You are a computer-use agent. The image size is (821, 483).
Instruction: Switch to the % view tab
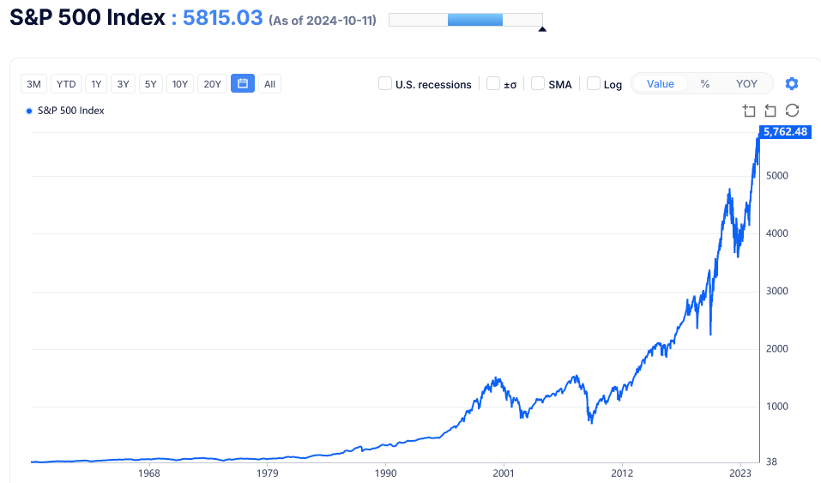(x=705, y=84)
